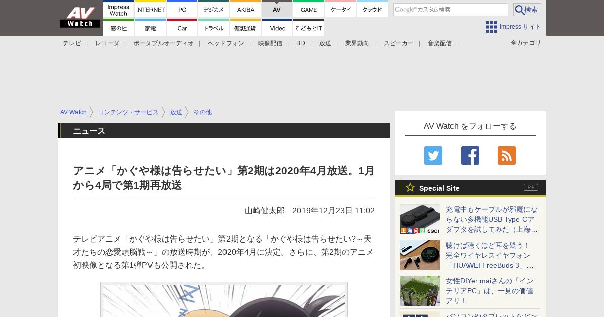Open the 充電中もケーブルが邪魔にならない article link
Screen dimensions: 604x317
[x=492, y=219]
